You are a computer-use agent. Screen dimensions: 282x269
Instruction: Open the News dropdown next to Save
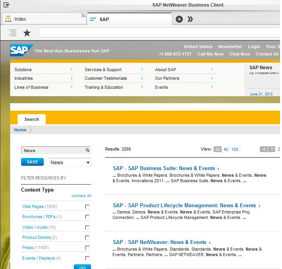(x=70, y=162)
